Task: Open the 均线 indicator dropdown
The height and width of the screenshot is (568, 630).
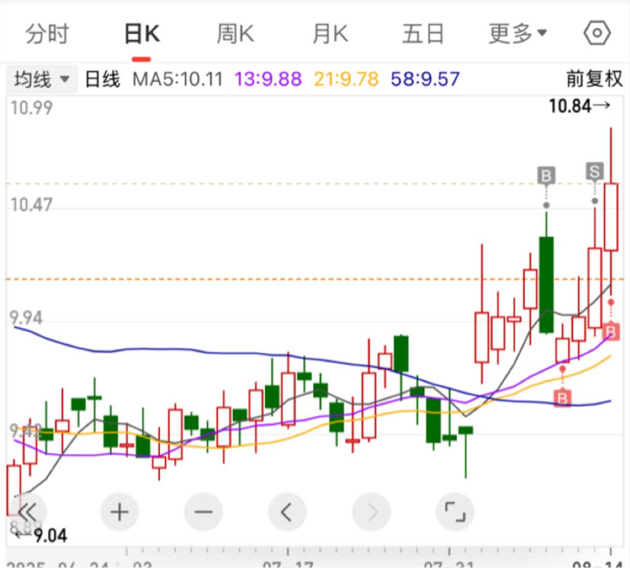Action: (x=42, y=79)
